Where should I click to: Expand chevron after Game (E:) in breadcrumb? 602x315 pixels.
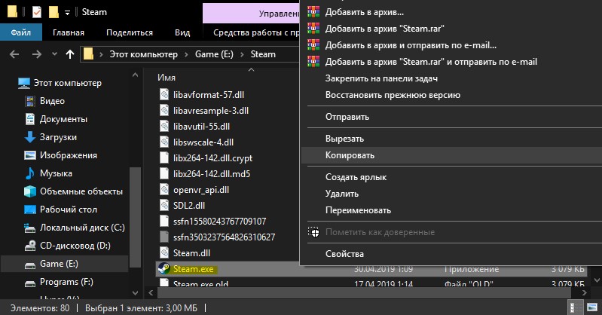[242, 54]
